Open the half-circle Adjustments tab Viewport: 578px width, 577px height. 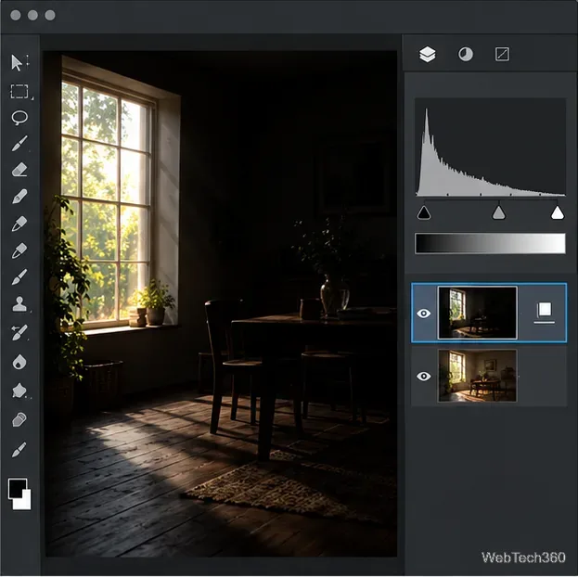466,54
